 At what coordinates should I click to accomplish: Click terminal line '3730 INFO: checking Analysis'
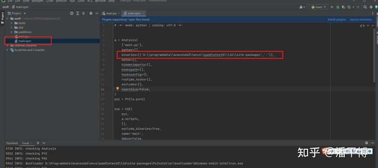pos(31,148)
